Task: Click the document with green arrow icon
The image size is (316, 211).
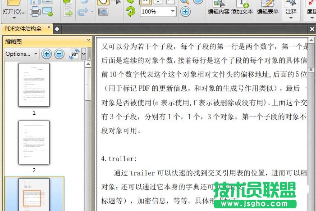Action: 68,12
